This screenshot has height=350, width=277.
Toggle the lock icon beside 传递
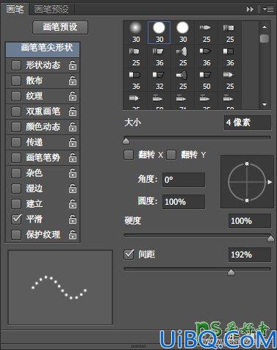[73, 142]
